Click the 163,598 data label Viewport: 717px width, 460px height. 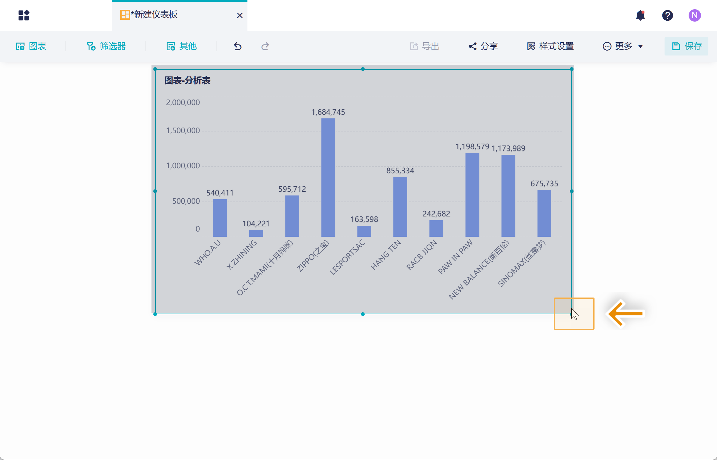click(x=364, y=220)
